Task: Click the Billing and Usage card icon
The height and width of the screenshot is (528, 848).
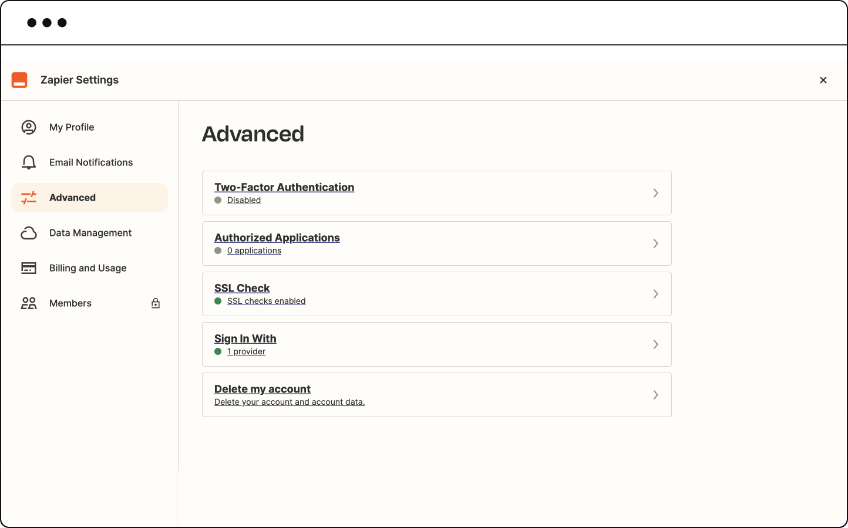Action: (x=29, y=268)
